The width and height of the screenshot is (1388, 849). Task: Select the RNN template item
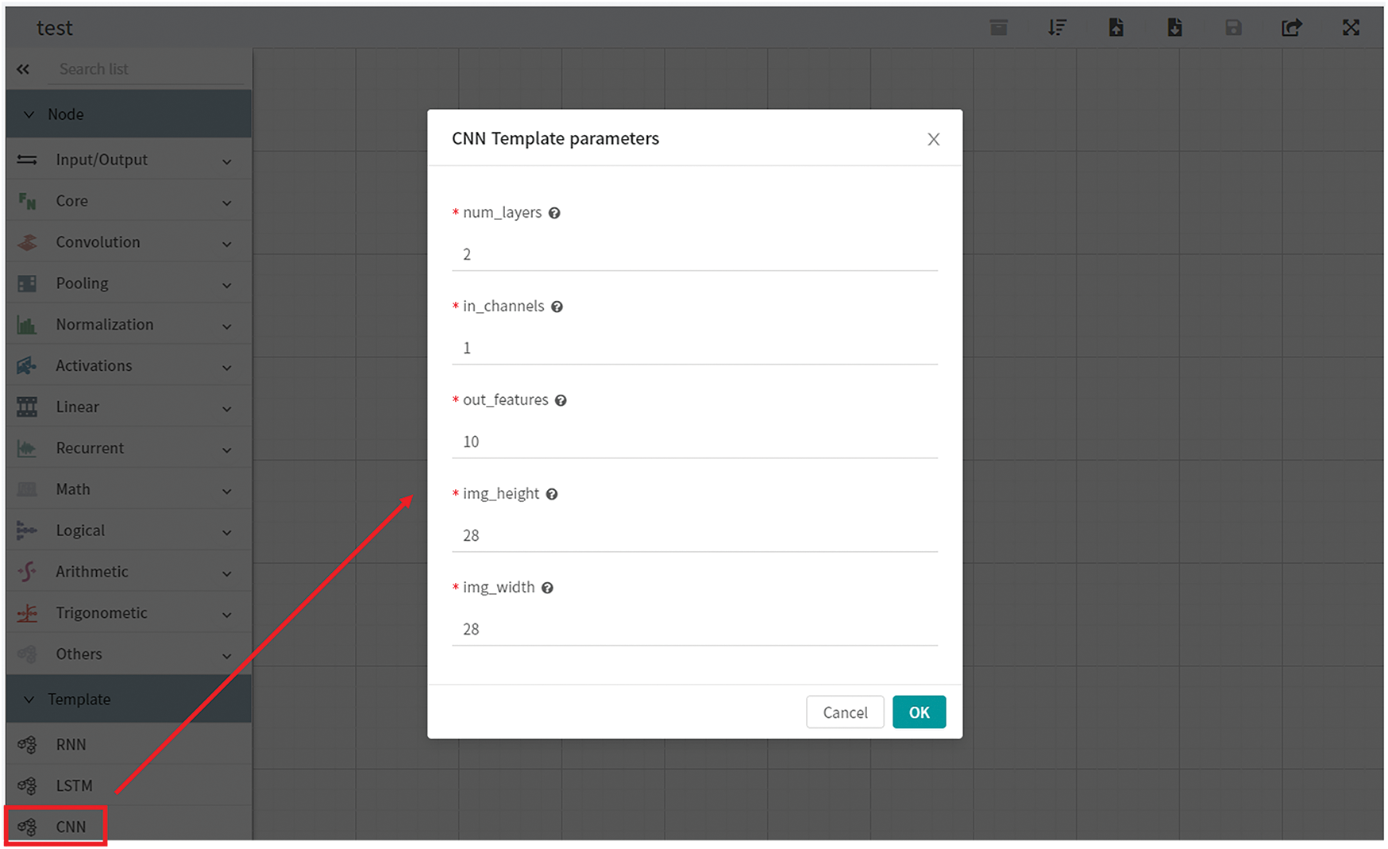click(71, 744)
